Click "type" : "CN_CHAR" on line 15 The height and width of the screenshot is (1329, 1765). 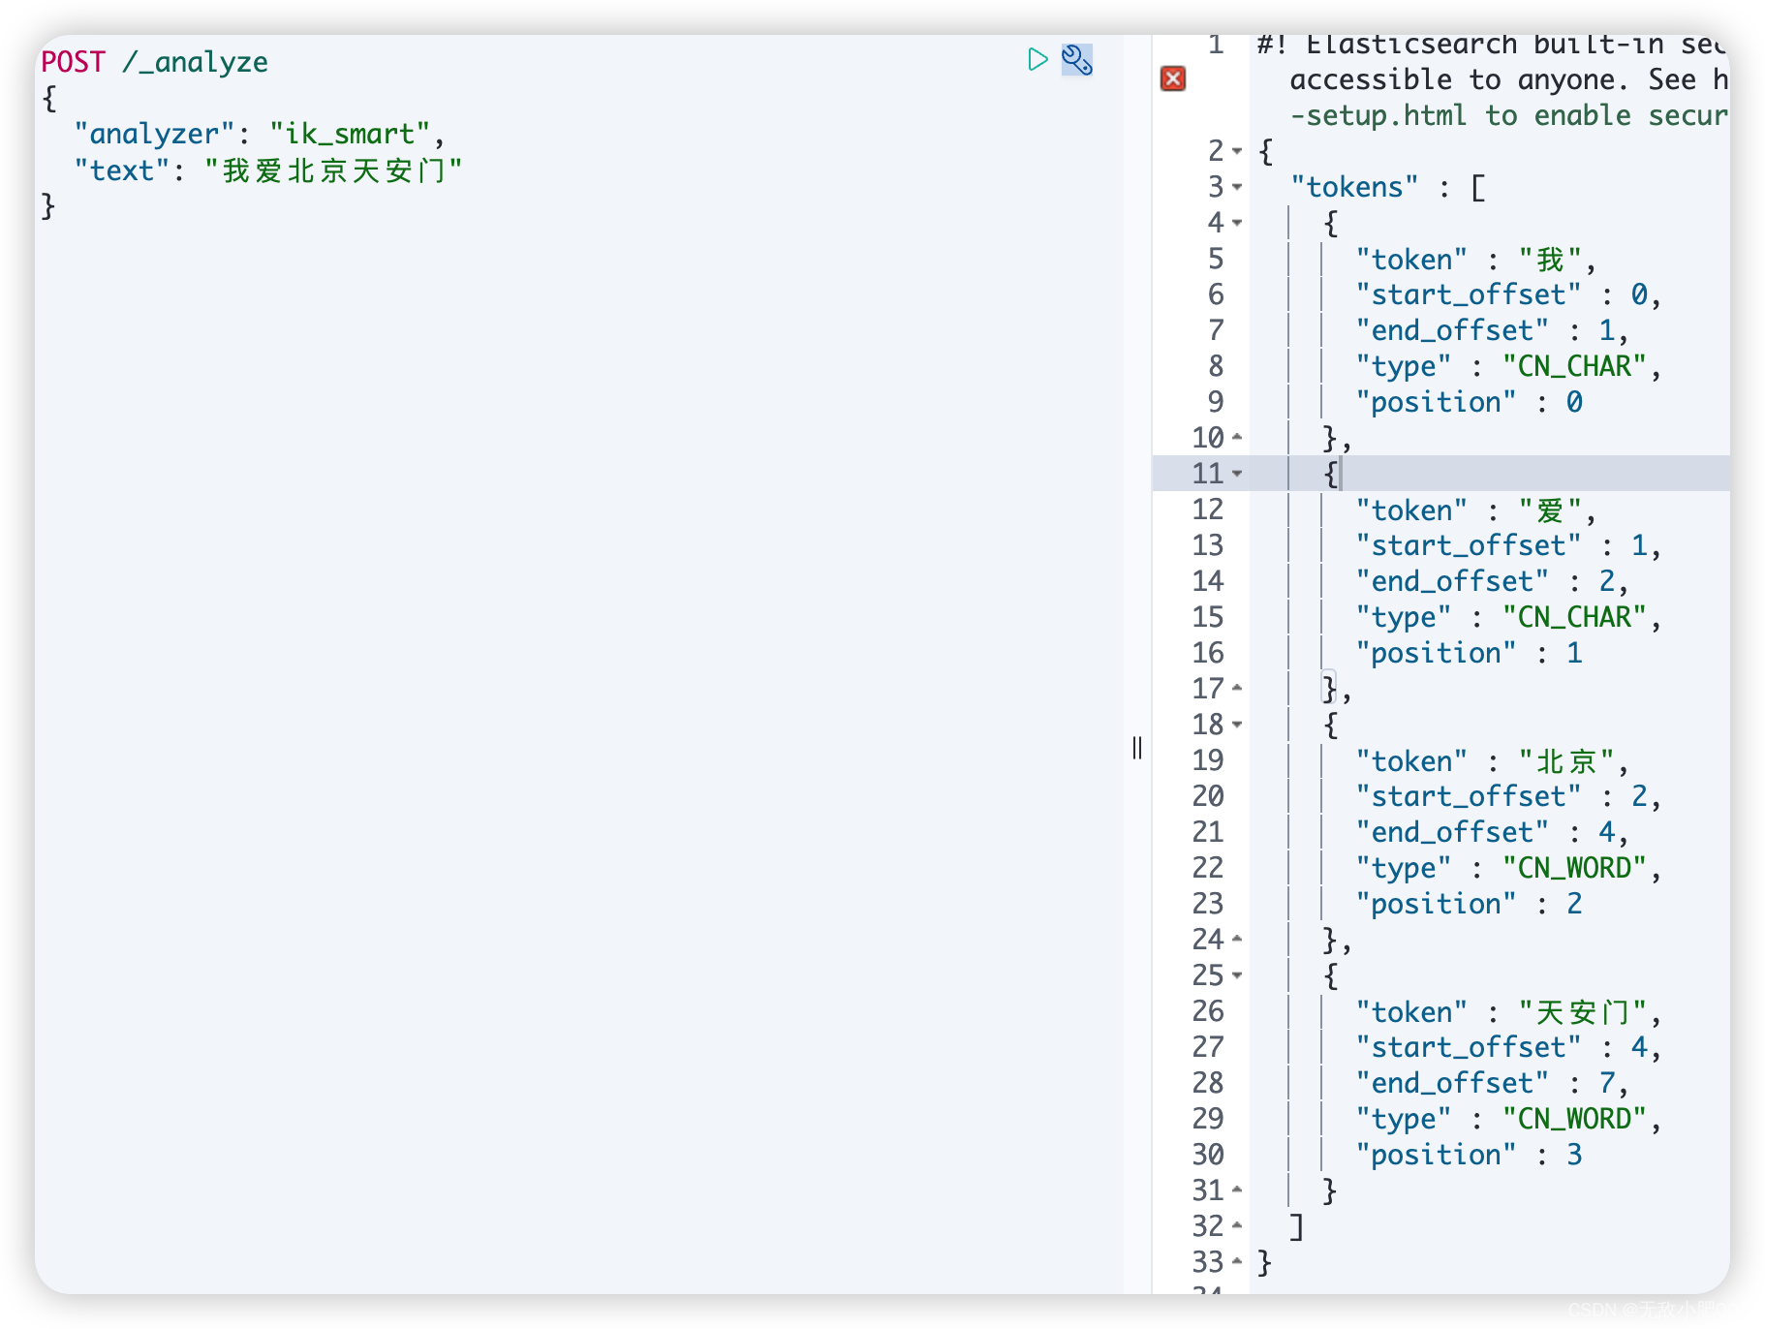1508,617
